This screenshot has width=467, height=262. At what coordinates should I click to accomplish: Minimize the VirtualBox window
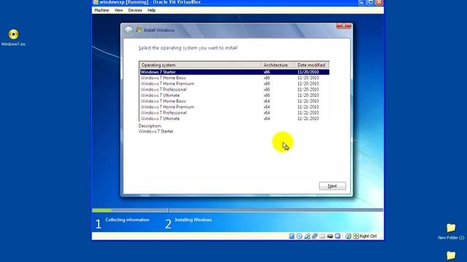coord(362,2)
